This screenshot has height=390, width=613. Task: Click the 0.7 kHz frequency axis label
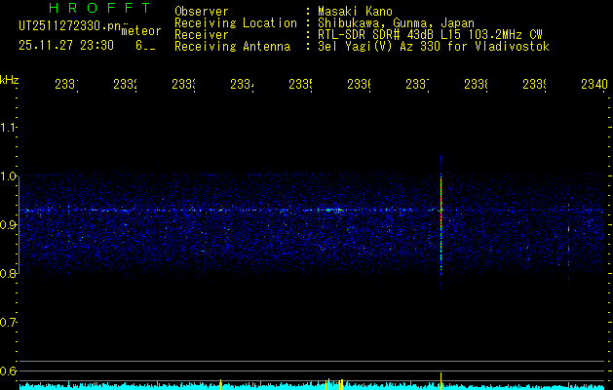8,323
